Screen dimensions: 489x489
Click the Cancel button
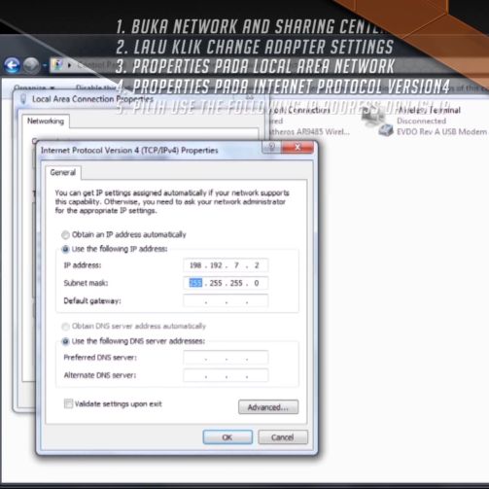coord(283,437)
